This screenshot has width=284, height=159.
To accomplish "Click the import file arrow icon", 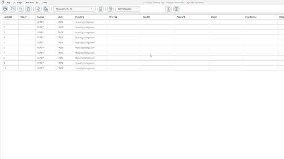I will coord(38,9).
